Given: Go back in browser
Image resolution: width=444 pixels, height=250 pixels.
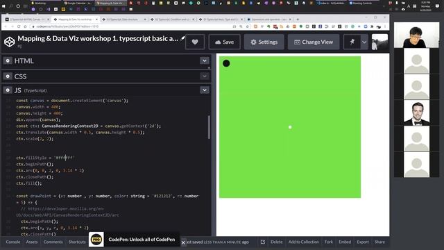Looking at the screenshot, I should [6, 26].
